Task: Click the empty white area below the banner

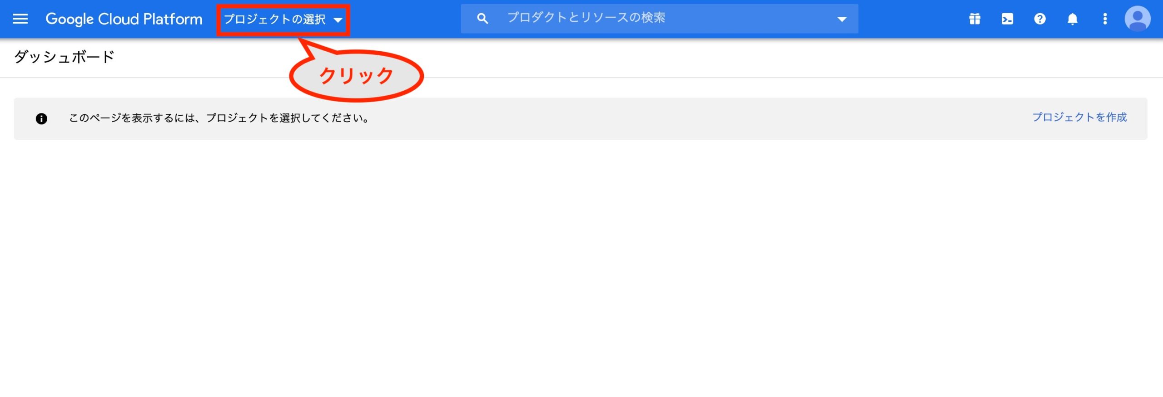Action: pyautogui.click(x=581, y=268)
